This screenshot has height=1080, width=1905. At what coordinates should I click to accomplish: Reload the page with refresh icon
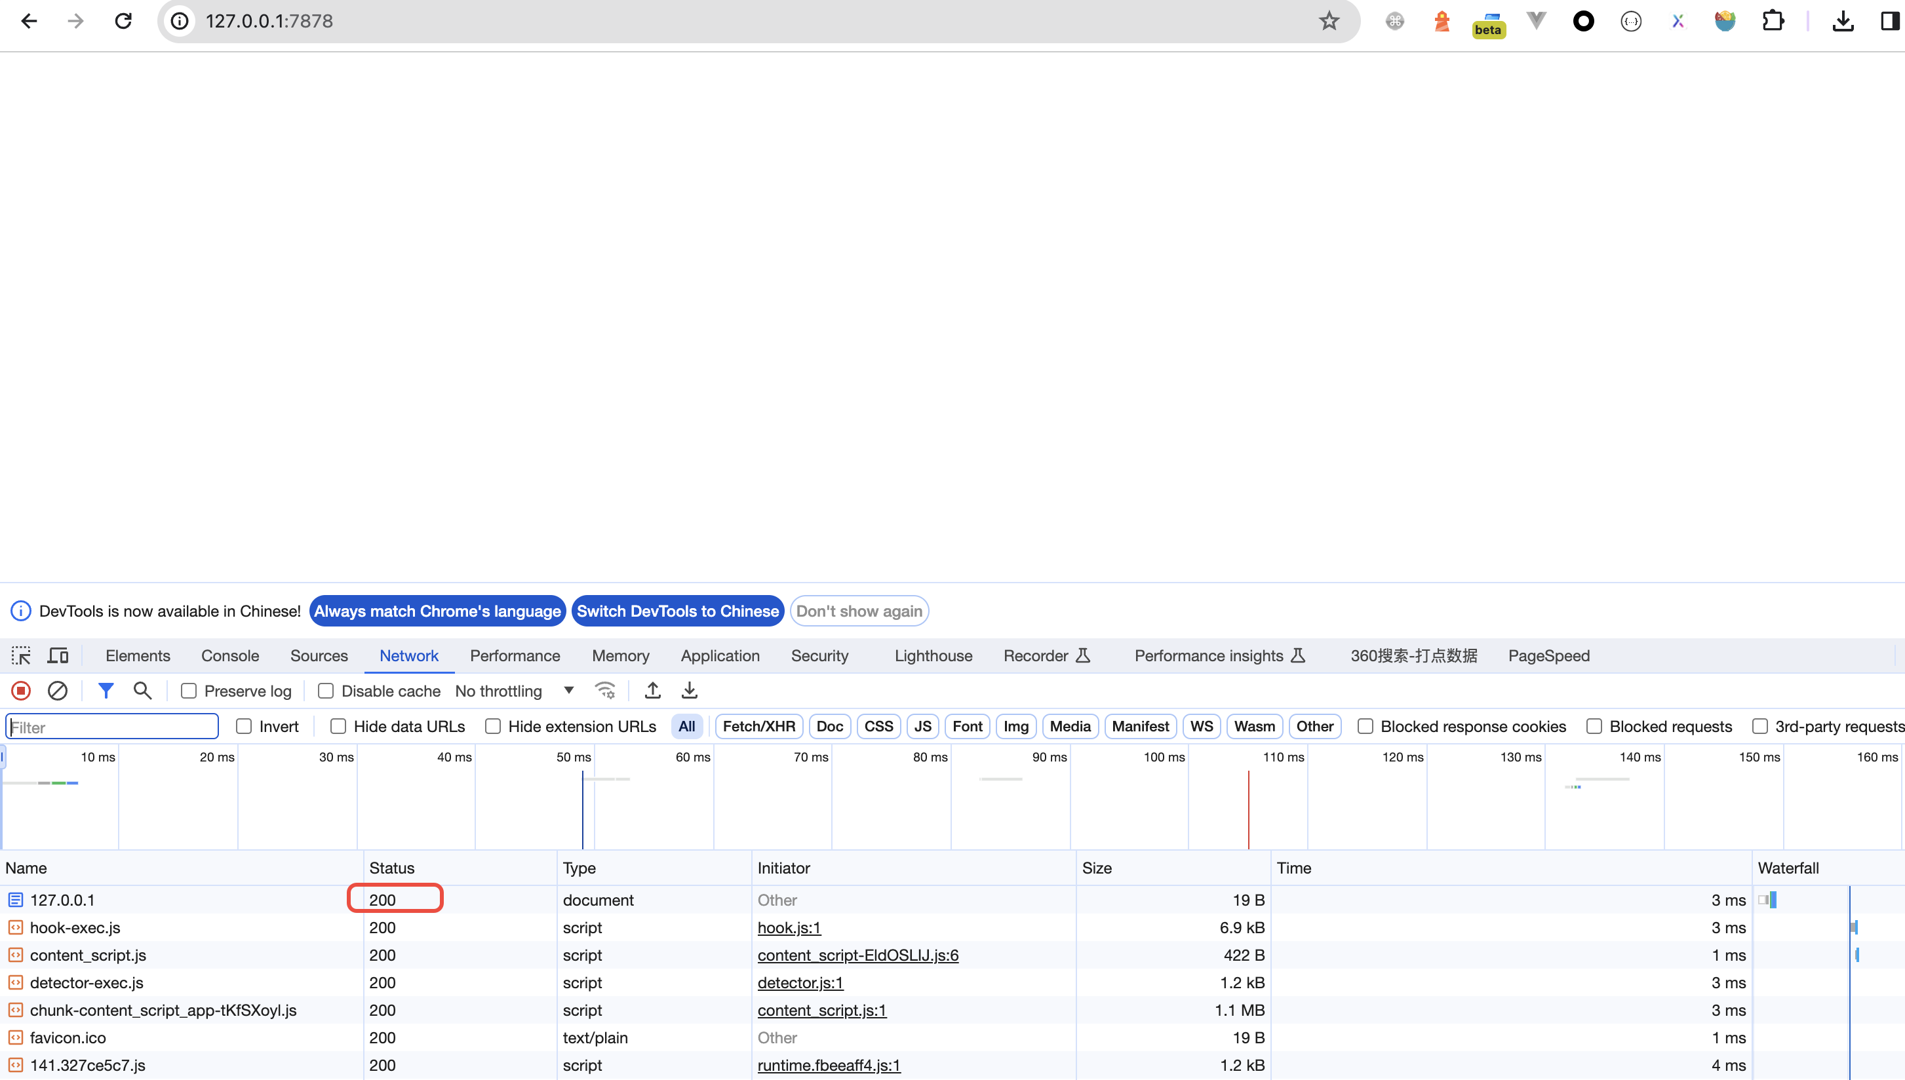coord(123,21)
